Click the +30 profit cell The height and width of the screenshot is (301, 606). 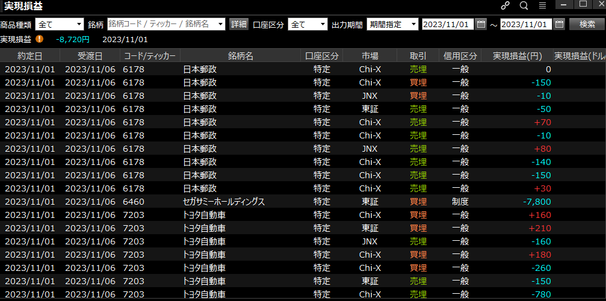542,188
